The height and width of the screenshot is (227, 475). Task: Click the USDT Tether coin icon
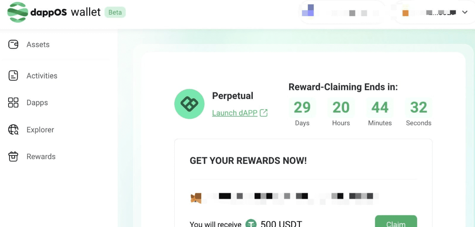[251, 224]
